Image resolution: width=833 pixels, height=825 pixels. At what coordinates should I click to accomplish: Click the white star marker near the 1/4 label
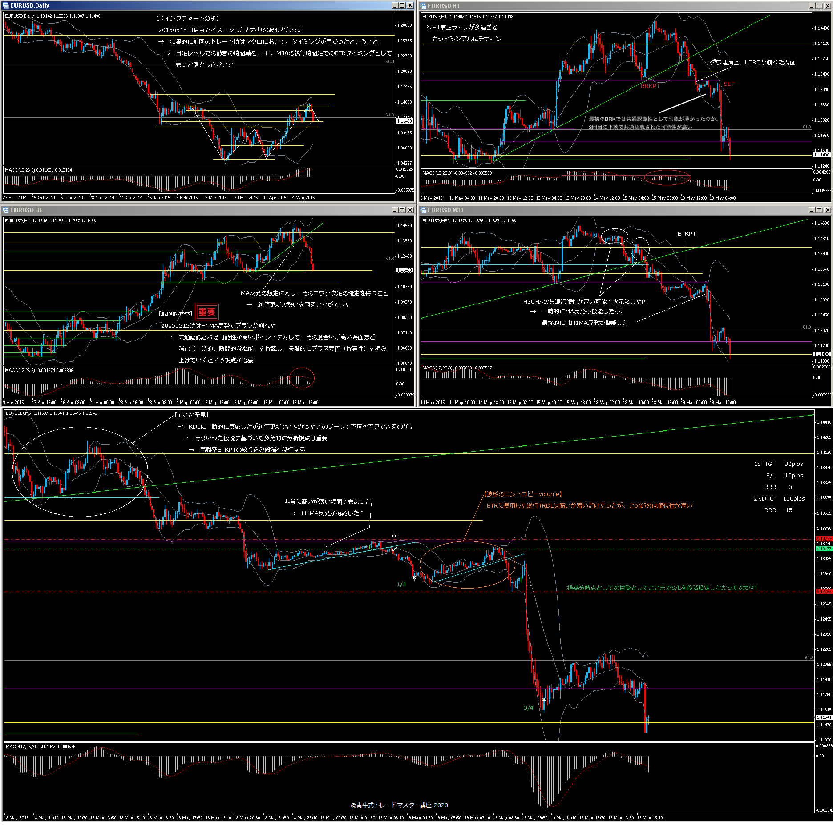coord(414,578)
